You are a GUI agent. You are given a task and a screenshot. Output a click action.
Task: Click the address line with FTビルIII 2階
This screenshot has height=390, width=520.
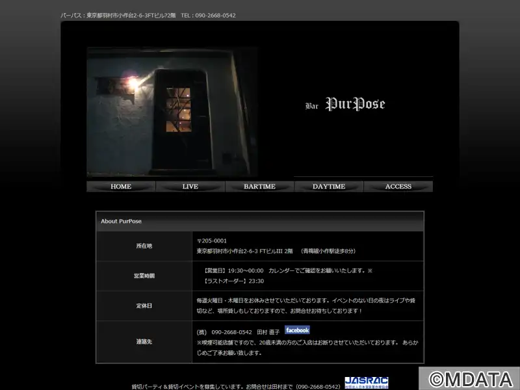276,251
